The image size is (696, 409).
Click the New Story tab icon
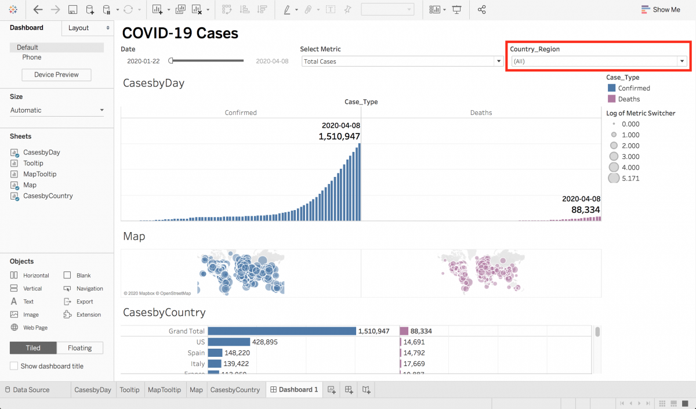click(x=367, y=390)
